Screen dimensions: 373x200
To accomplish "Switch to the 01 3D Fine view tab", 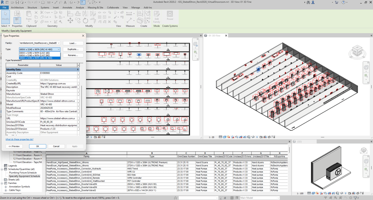I will click(214, 36).
